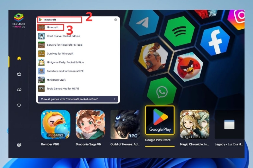
Task: Clear the search with the X button
Action: tap(115, 20)
